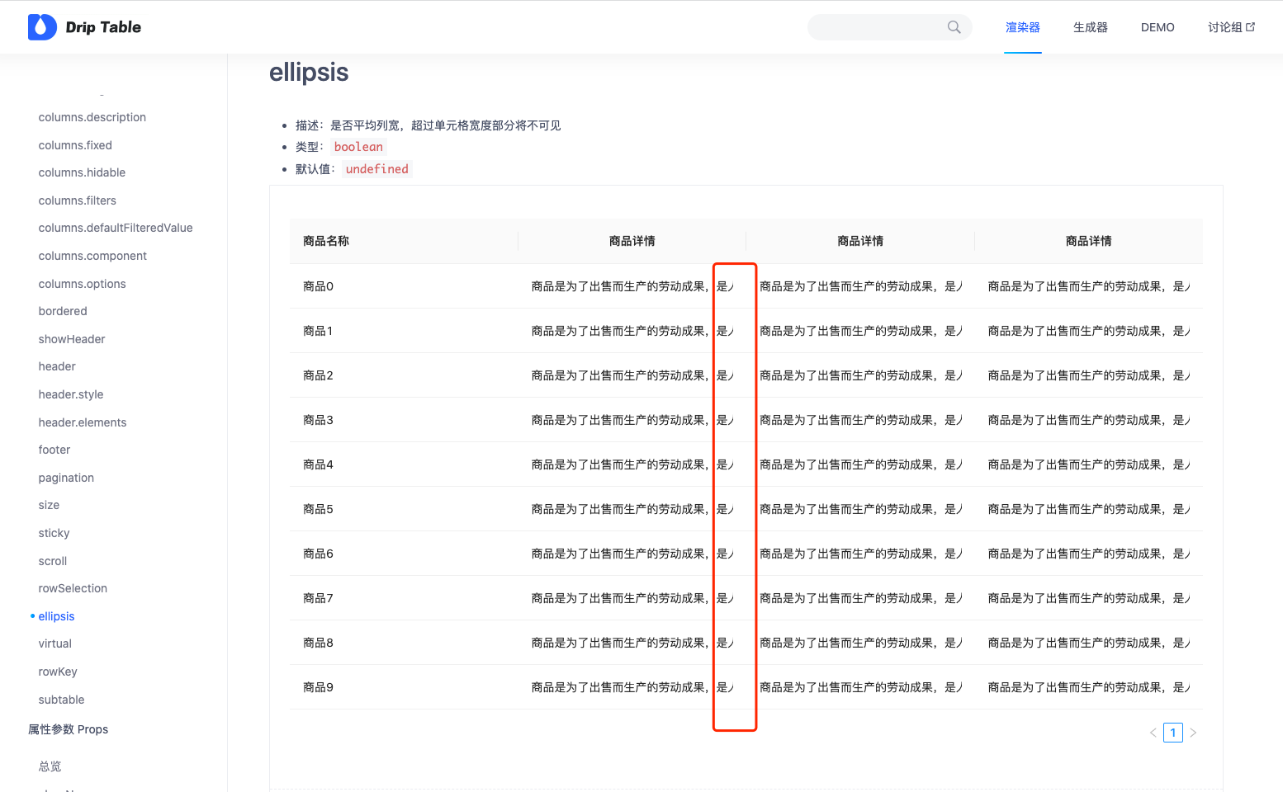1283x792 pixels.
Task: Go to next page arrow in pagination
Action: coord(1193,733)
